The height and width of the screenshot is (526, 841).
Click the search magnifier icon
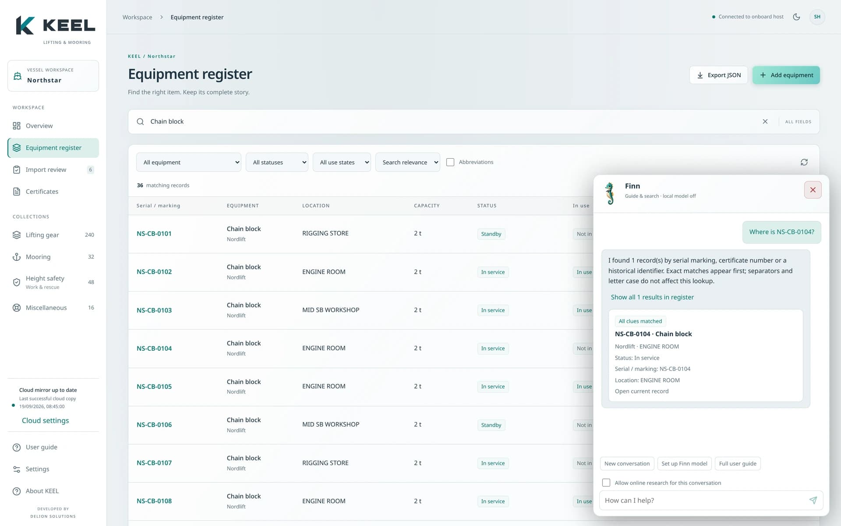(x=140, y=121)
